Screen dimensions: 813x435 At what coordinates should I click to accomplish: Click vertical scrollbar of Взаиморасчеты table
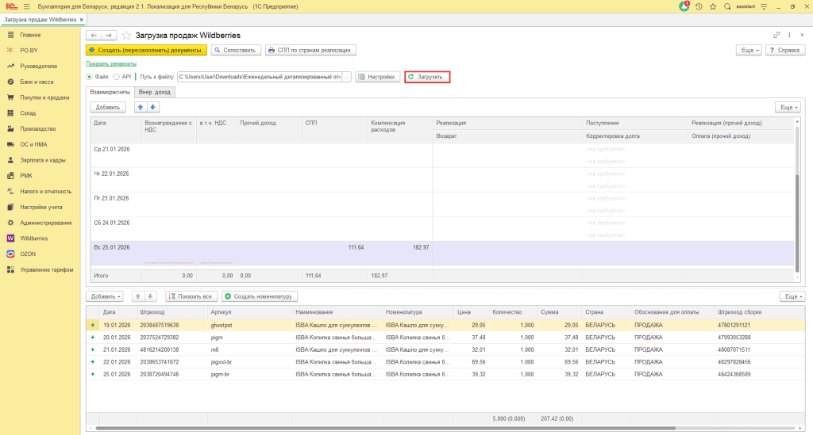[797, 223]
